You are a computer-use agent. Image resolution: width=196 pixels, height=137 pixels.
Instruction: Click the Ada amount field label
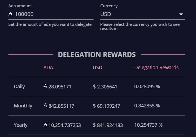click(20, 6)
